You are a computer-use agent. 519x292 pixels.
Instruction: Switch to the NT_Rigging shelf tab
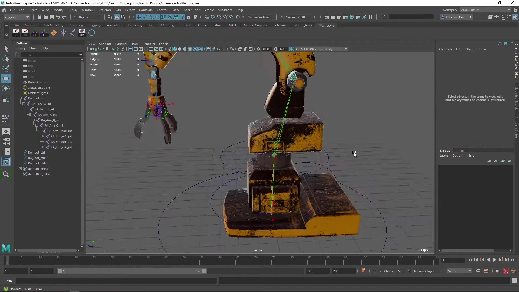(326, 25)
